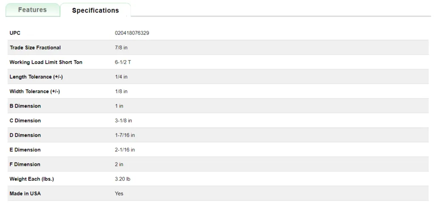Viewport: 443px width, 209px height.
Task: Select the 2-1/16 in E dimension value
Action: (x=125, y=150)
